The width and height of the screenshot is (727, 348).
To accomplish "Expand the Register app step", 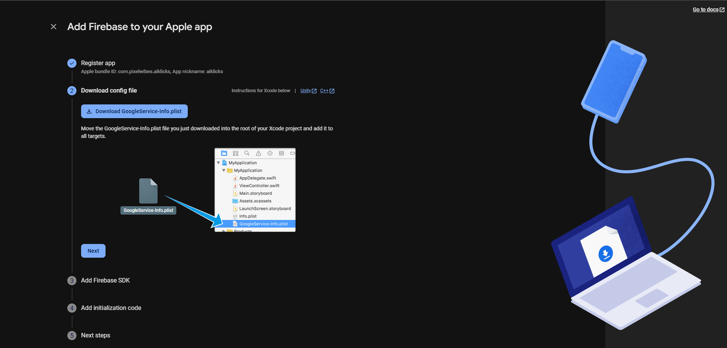I will pyautogui.click(x=98, y=63).
